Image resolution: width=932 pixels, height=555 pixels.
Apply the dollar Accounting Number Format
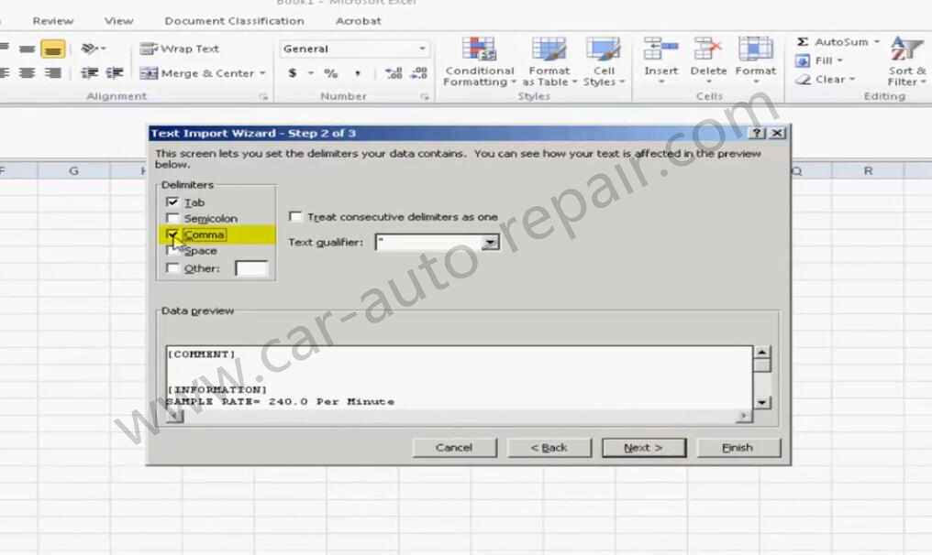(x=292, y=73)
